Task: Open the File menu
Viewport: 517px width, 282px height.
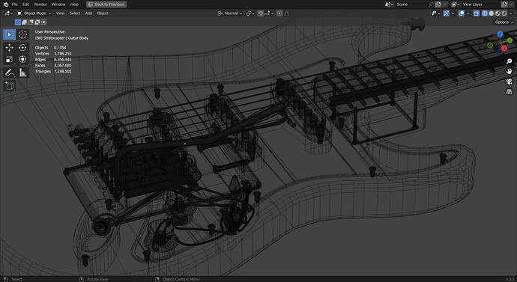Action: pos(14,4)
